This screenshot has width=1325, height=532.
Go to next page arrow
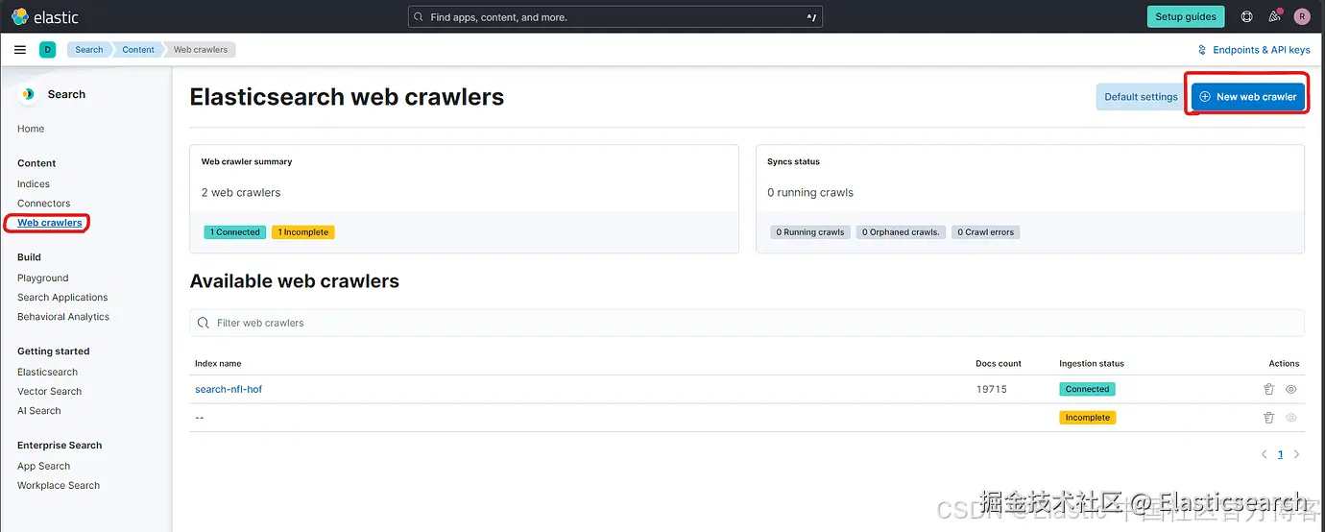pyautogui.click(x=1297, y=454)
